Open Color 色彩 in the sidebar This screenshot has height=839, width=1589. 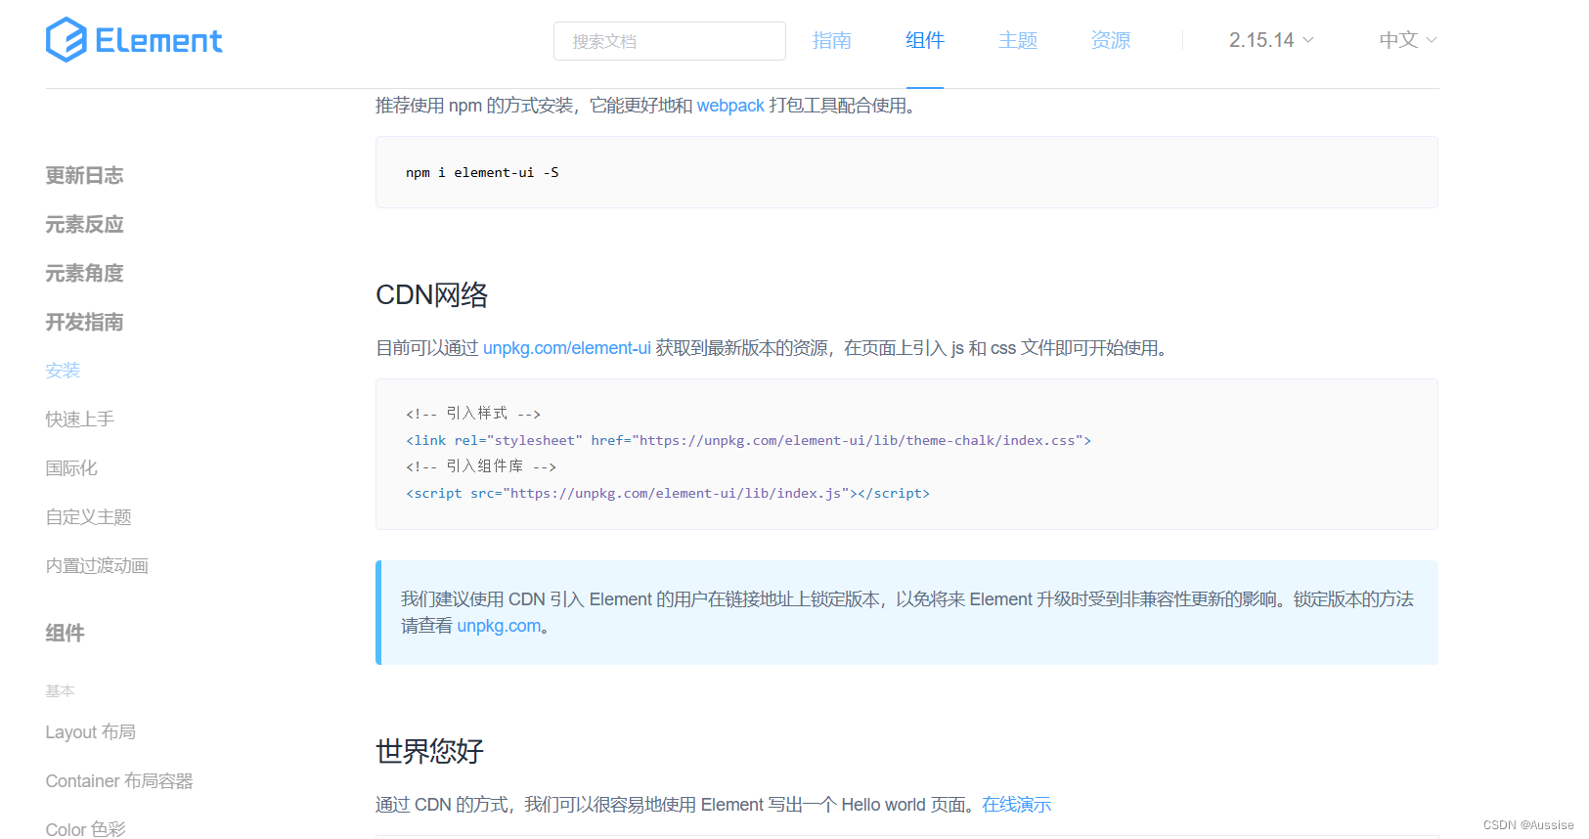pos(85,829)
